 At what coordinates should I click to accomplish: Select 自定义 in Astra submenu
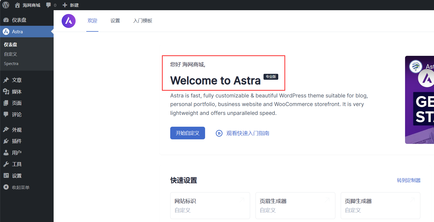10,54
